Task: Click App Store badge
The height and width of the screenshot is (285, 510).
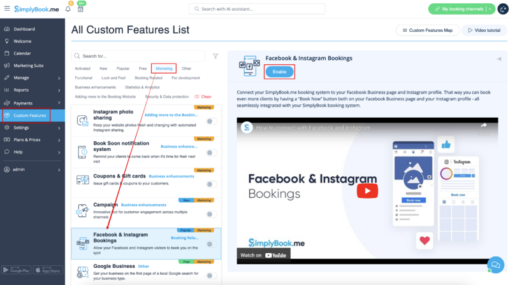Action: pyautogui.click(x=48, y=270)
